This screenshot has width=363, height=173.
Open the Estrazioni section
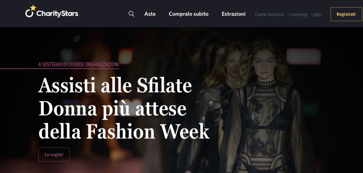[234, 14]
